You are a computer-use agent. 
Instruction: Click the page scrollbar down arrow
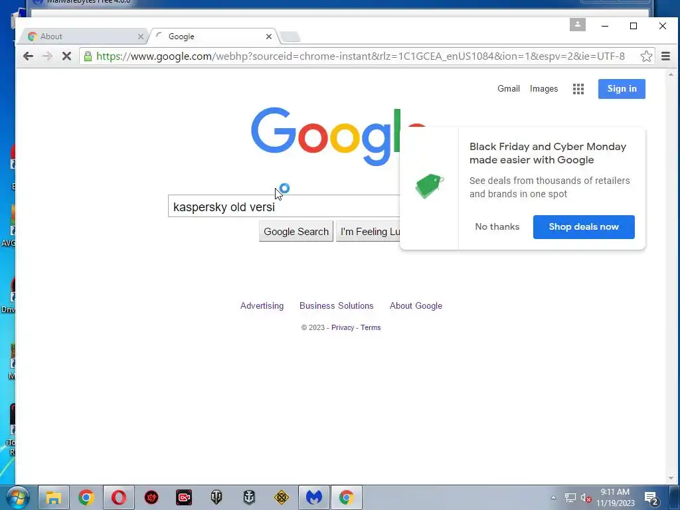point(671,478)
